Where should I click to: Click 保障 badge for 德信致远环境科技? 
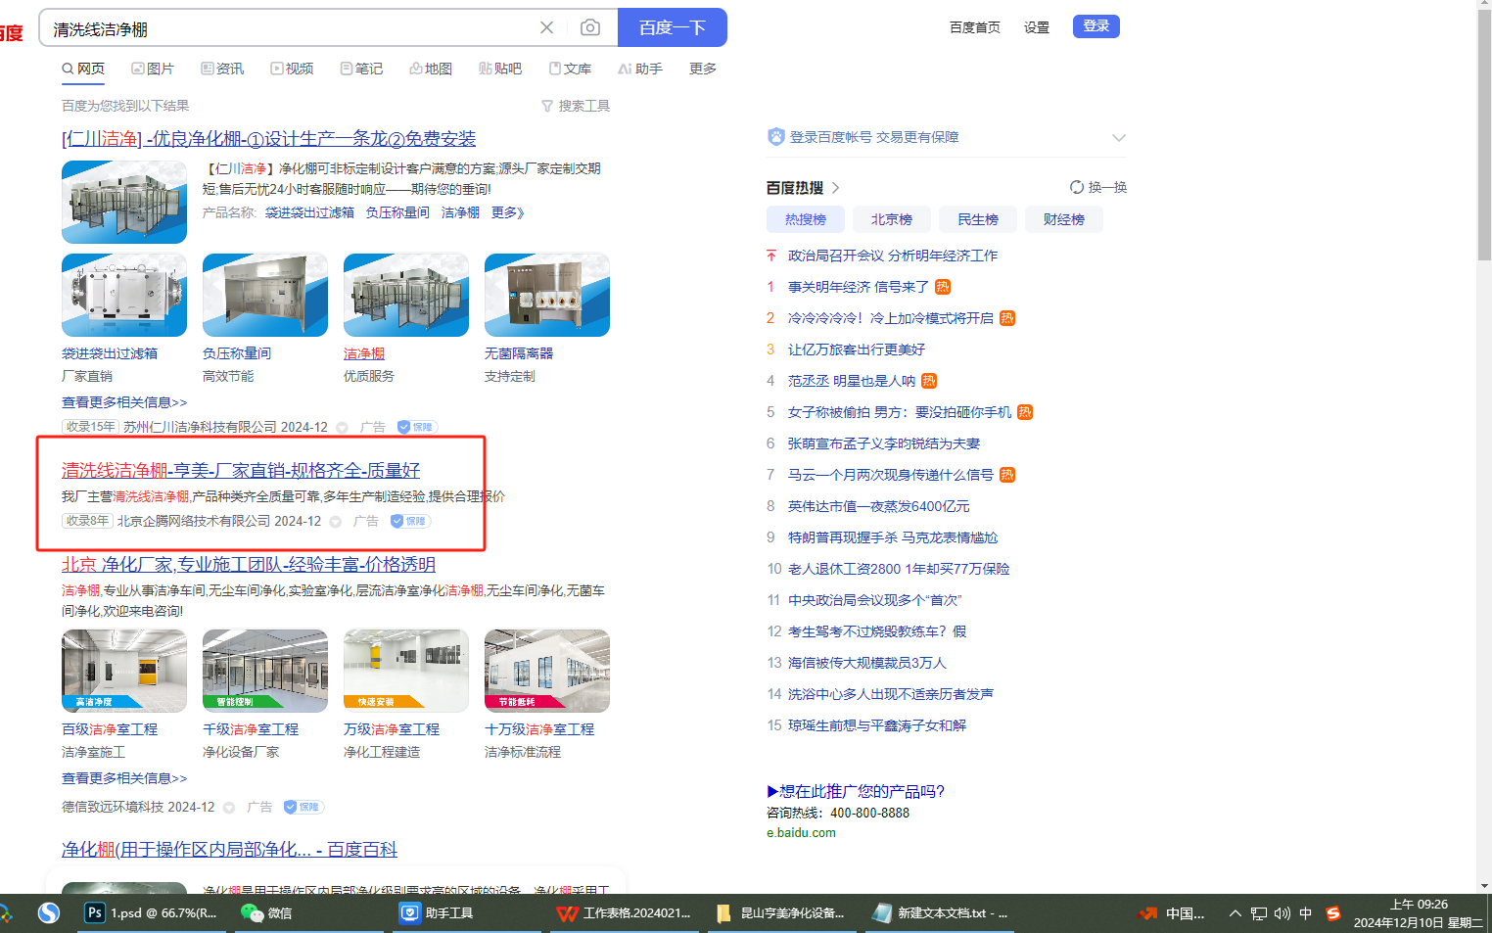pyautogui.click(x=303, y=807)
